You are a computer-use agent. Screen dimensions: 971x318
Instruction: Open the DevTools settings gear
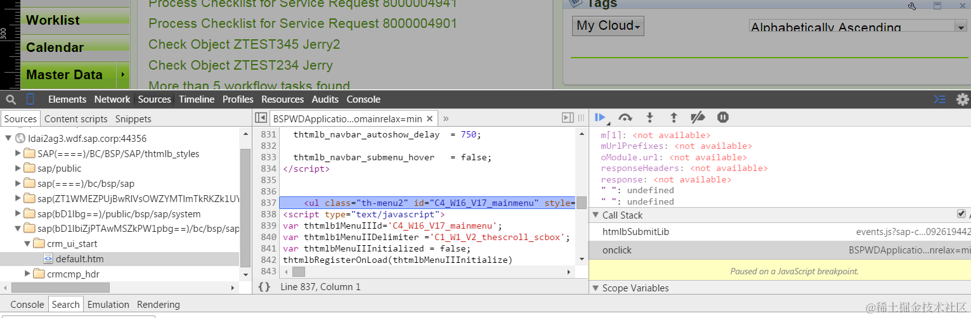962,99
